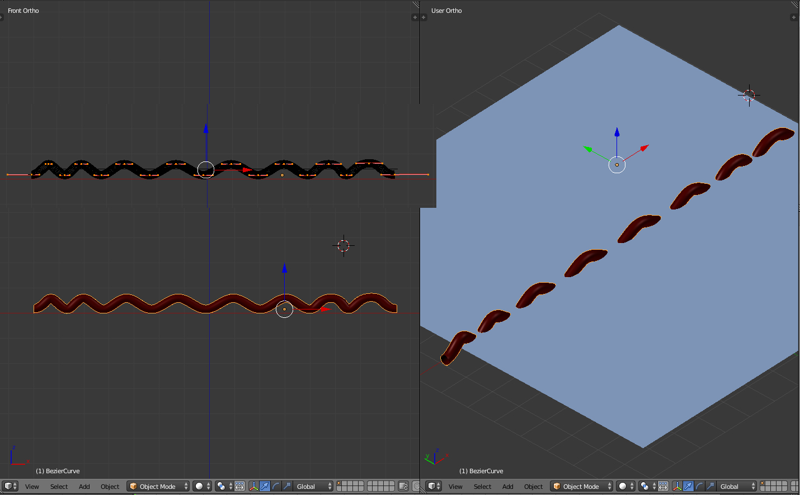
Task: Click translate manipulator arrow in right header
Action: [688, 486]
